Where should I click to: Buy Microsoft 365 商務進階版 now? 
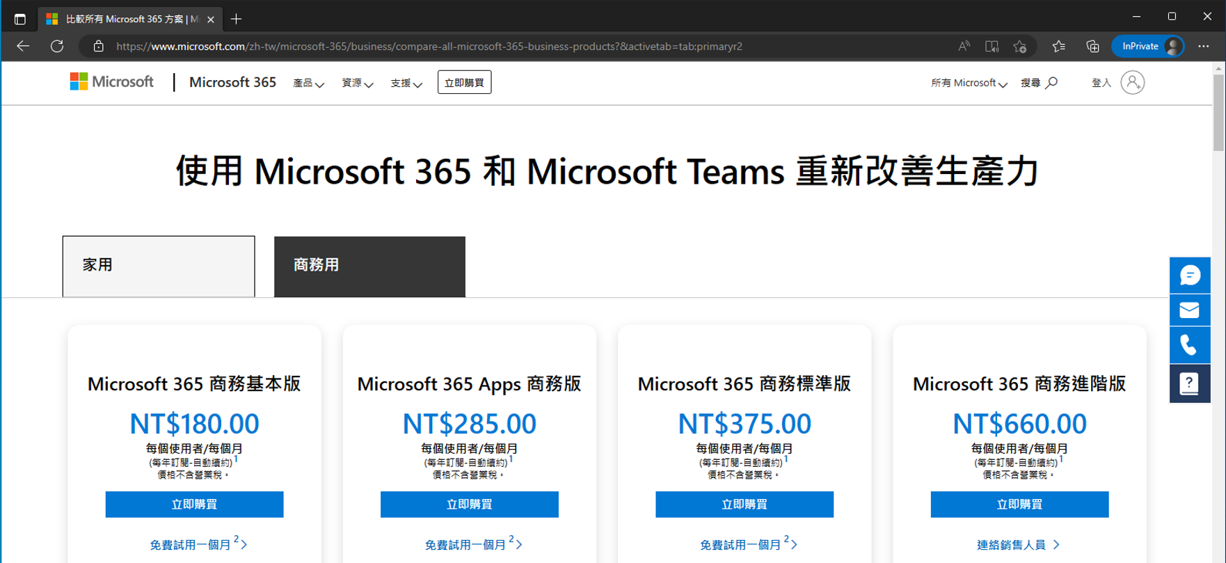[1019, 505]
